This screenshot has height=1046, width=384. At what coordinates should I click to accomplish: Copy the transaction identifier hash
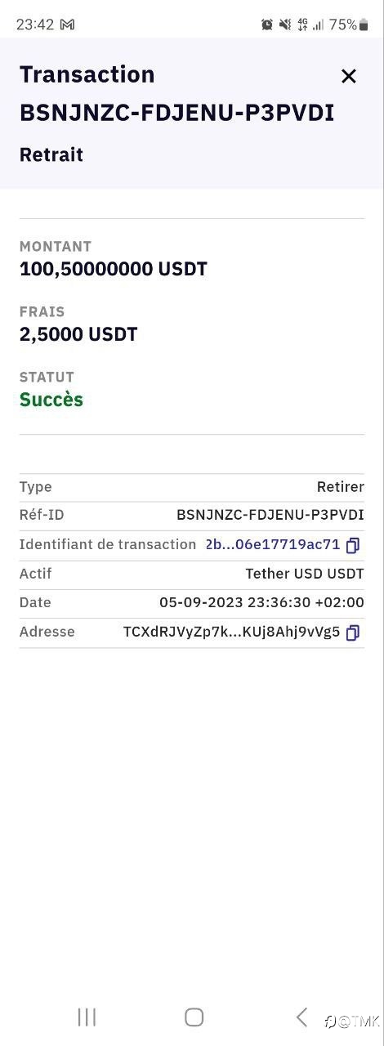click(353, 545)
